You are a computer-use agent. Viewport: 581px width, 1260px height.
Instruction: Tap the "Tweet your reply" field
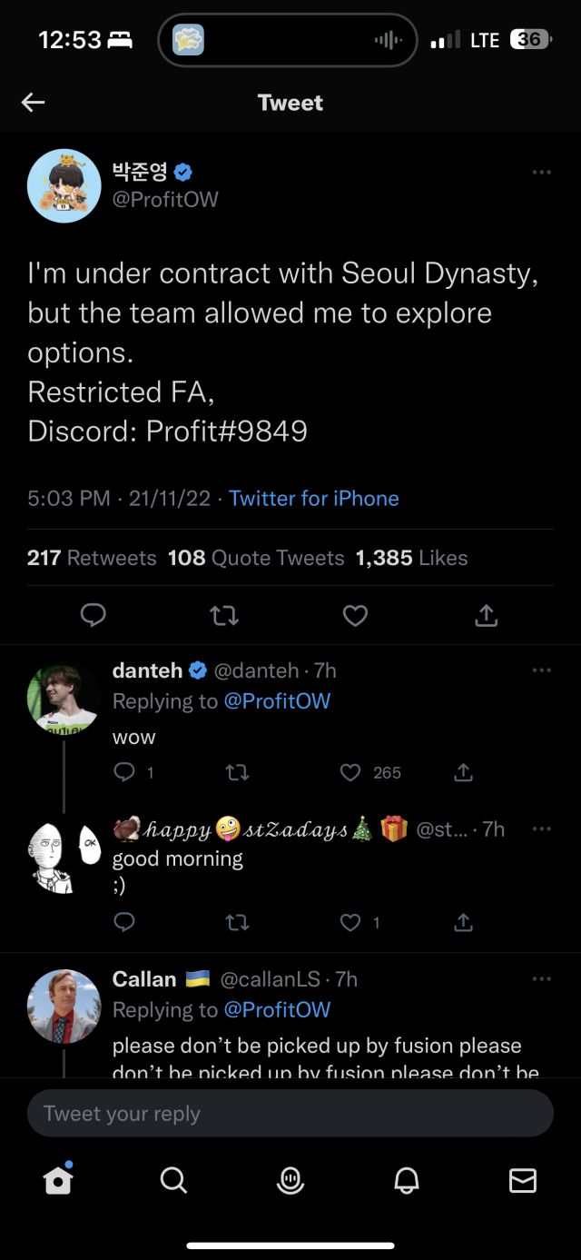point(290,1114)
